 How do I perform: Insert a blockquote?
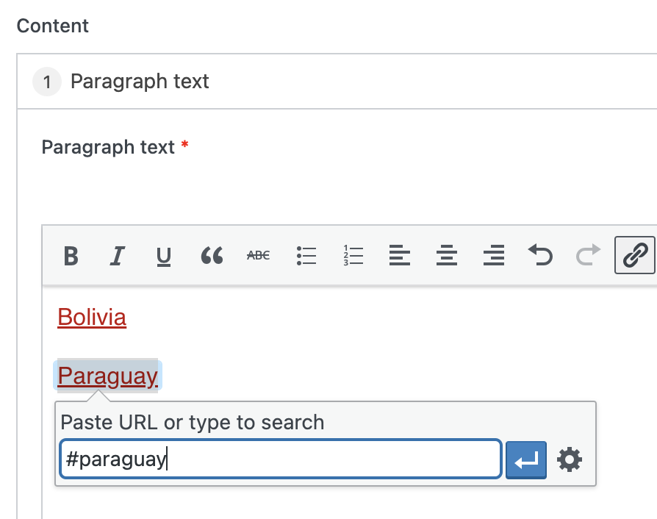[212, 256]
